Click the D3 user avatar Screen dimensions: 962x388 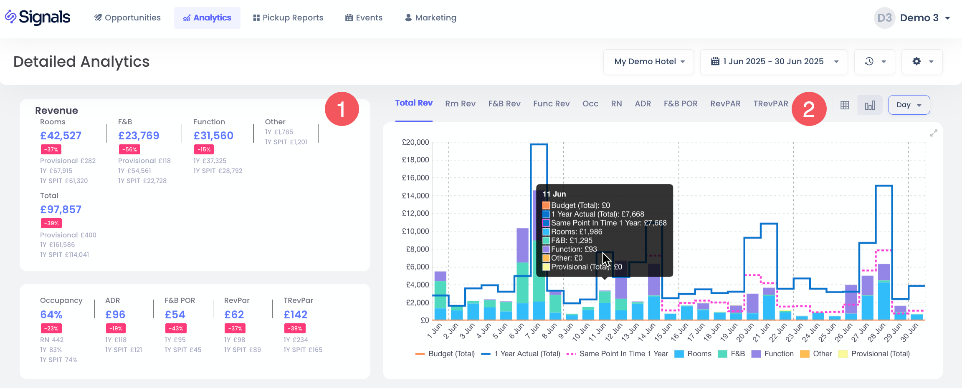coord(884,18)
